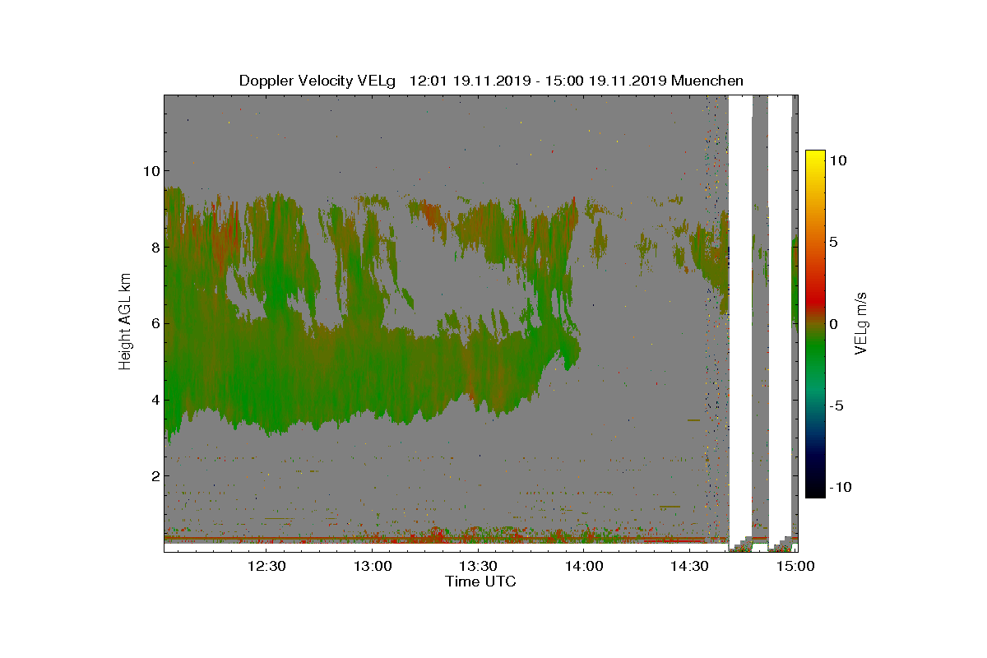This screenshot has height=658, width=987.
Task: Click the 12:30 time tick label
Action: tap(266, 566)
